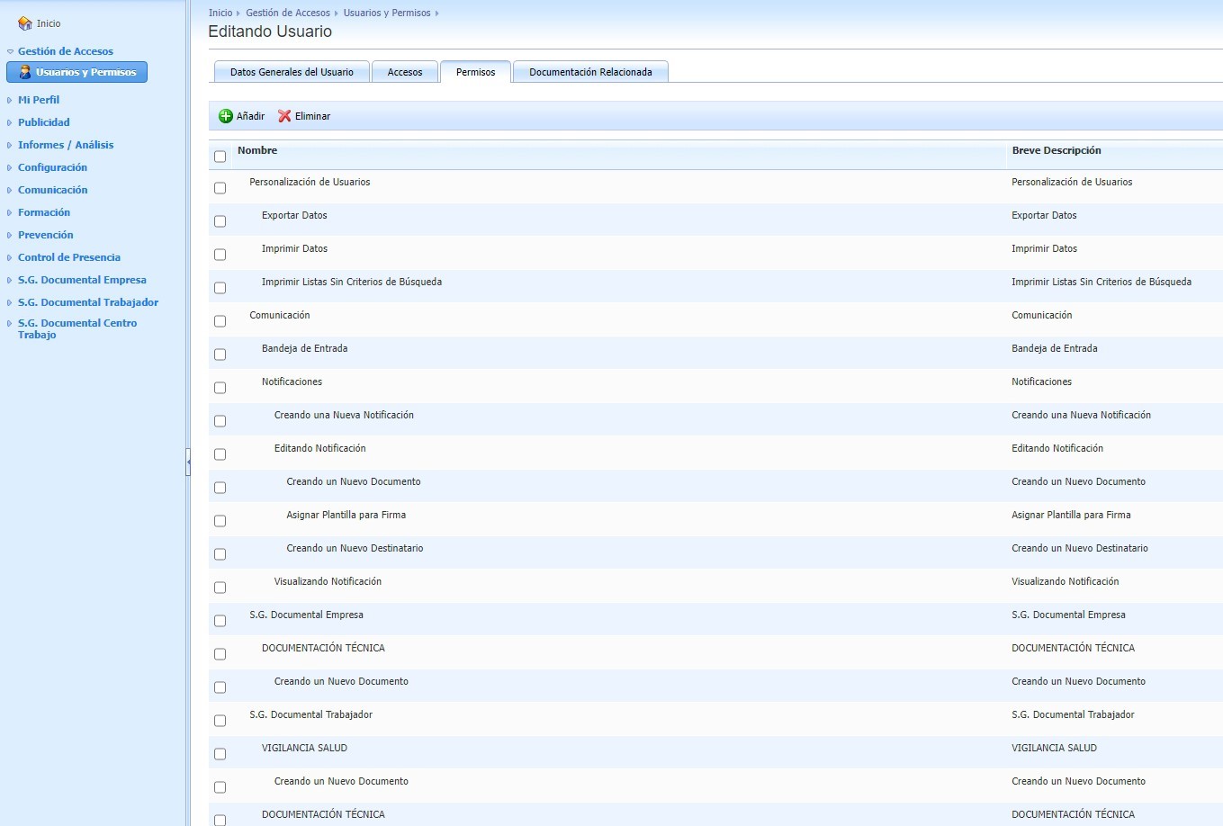Click the Inicio breadcrumb link
The width and height of the screenshot is (1223, 826).
tap(220, 13)
